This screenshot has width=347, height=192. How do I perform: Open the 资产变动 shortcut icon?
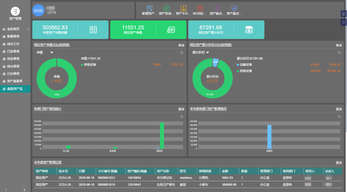coord(166,8)
